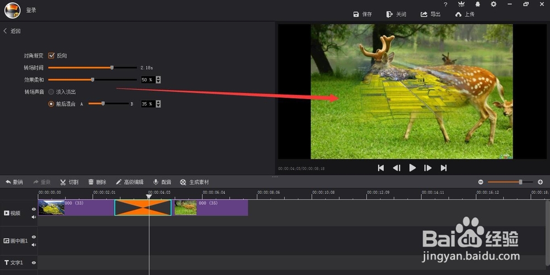Click the preview video frame
The height and width of the screenshot is (275, 550).
[x=412, y=91]
